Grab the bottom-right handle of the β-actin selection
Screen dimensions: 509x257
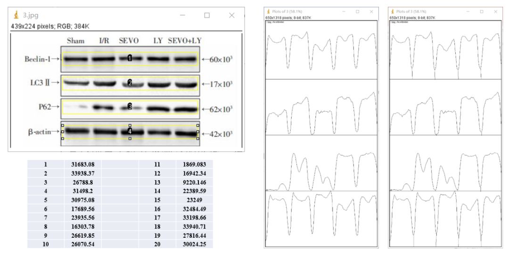pos(197,138)
